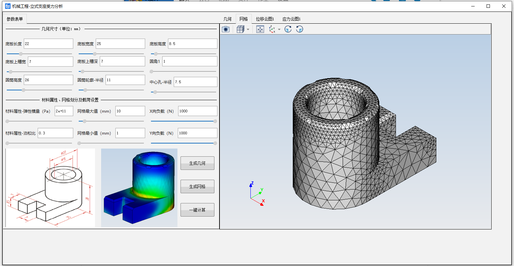Click the 底板上槽深 slider handle
This screenshot has width=514, height=266.
tap(82, 72)
